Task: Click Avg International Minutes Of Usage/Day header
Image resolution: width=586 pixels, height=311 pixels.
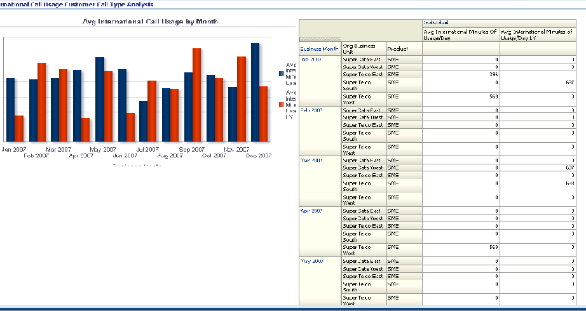Action: click(461, 35)
